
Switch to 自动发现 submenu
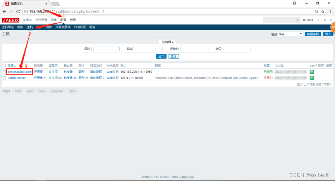[80, 27]
